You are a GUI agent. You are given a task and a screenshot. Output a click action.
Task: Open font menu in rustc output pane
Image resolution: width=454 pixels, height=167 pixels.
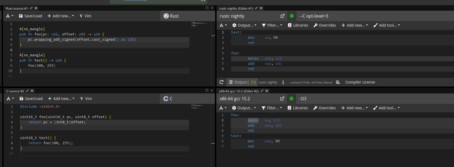point(223,25)
